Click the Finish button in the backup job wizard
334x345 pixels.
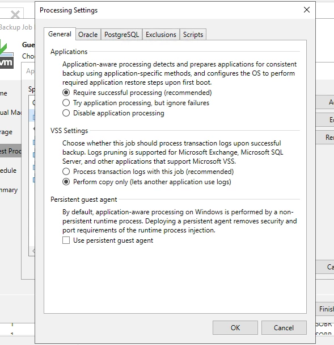[x=325, y=309]
